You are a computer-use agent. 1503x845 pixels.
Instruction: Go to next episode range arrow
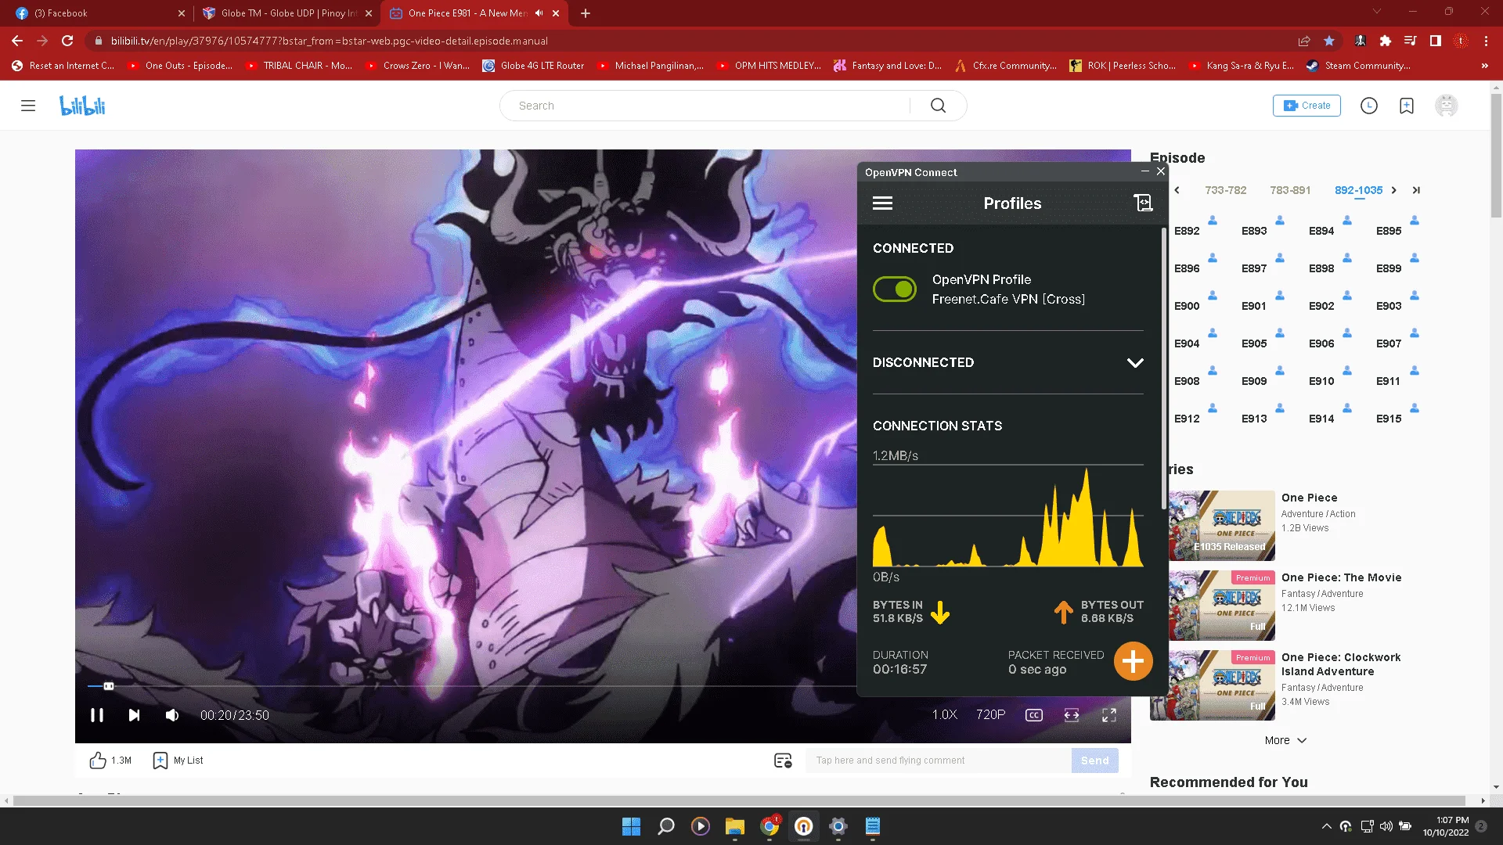click(1393, 190)
